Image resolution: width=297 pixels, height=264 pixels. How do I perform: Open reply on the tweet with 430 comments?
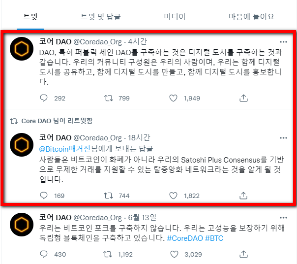coord(44,254)
